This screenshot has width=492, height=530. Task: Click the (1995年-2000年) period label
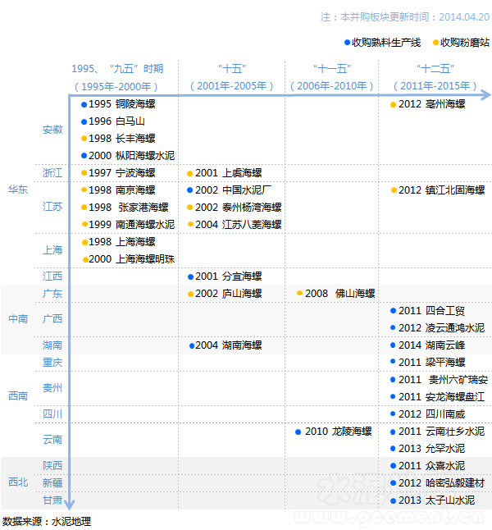tap(116, 86)
